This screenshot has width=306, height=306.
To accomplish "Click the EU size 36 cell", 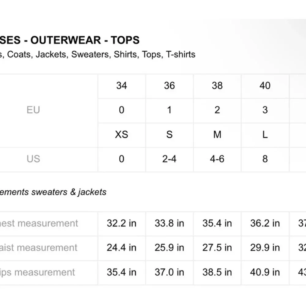I will tap(169, 86).
